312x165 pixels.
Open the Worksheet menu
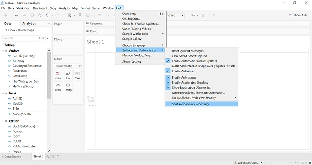pos(23,8)
